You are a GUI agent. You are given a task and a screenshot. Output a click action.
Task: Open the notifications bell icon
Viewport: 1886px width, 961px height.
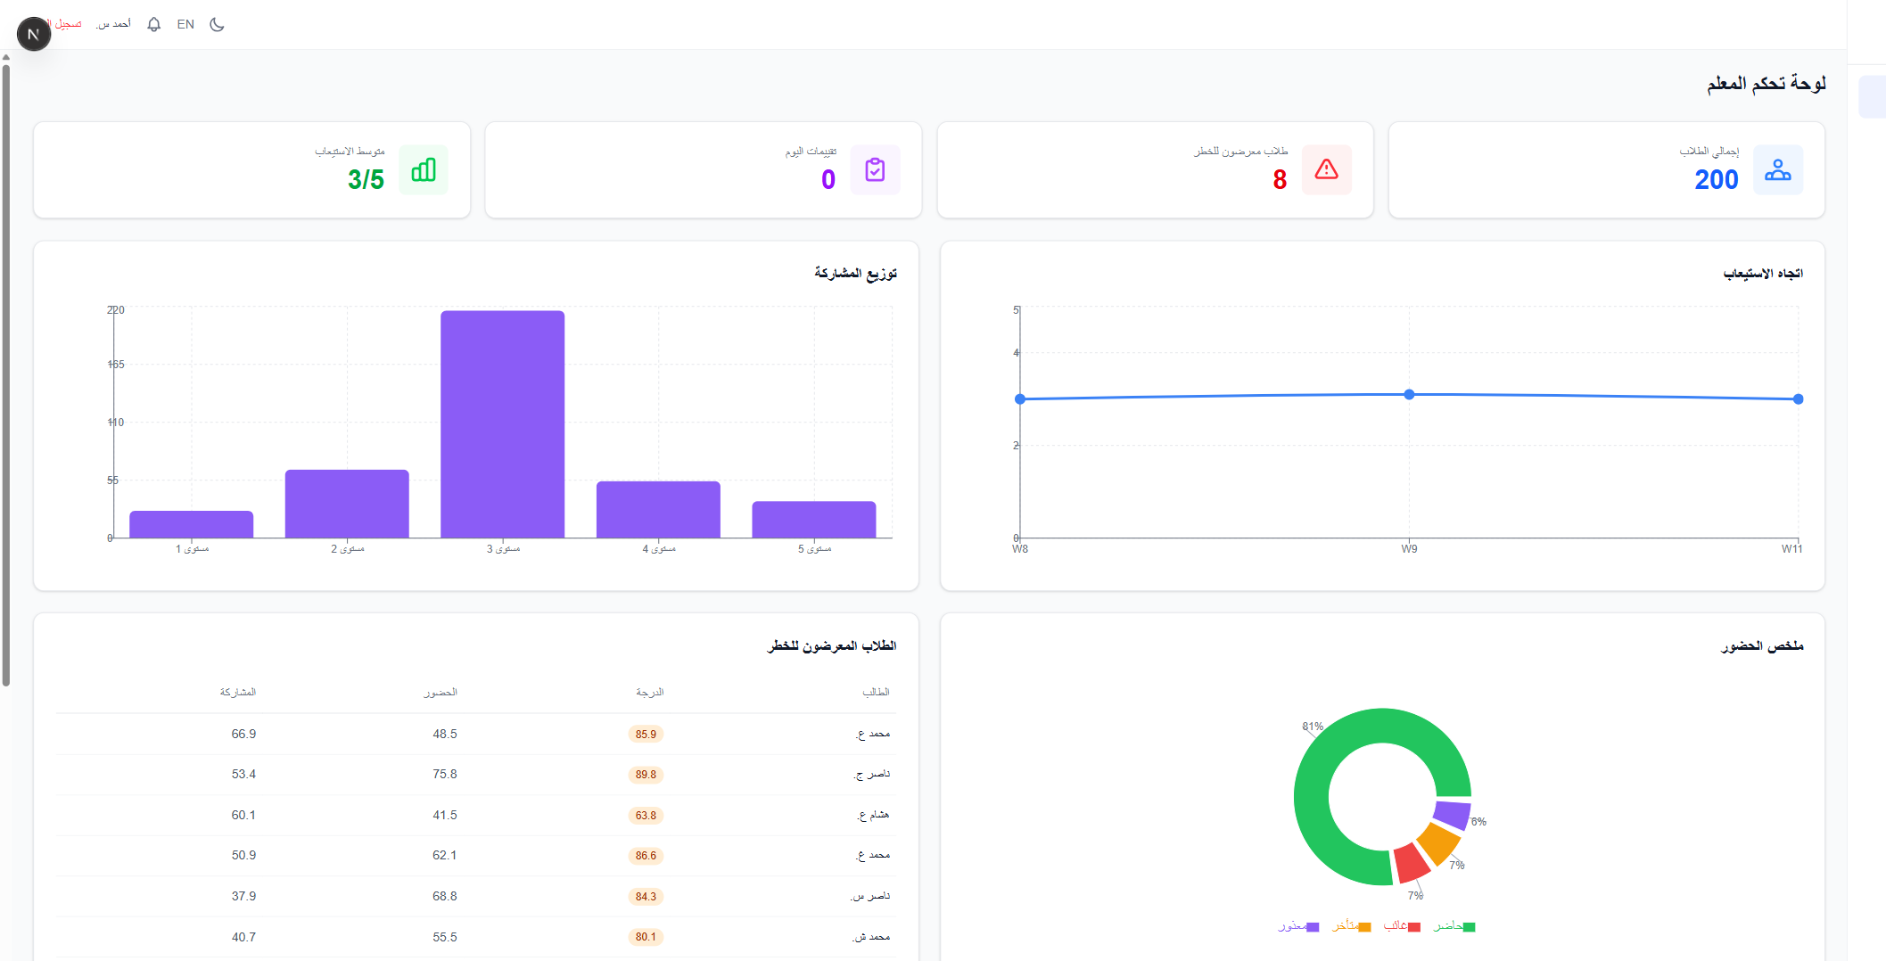[153, 24]
